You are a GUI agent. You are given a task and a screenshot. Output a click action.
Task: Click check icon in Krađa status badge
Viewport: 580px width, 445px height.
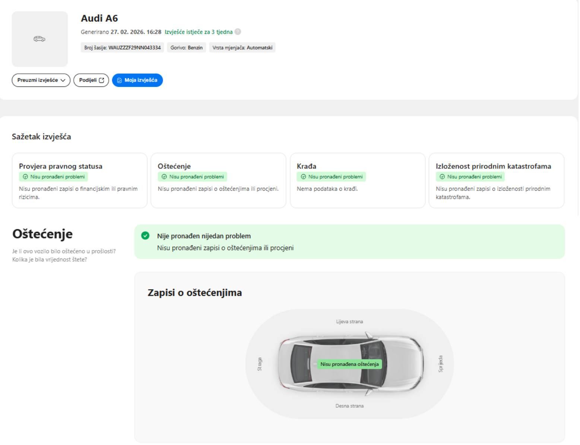tap(303, 177)
